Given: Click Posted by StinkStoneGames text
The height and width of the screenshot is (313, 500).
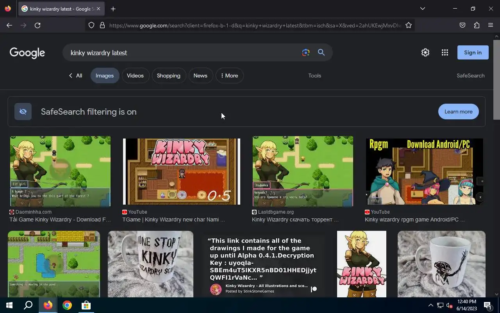Looking at the screenshot, I should coord(250,291).
